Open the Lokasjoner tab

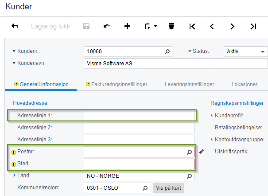coord(245,84)
